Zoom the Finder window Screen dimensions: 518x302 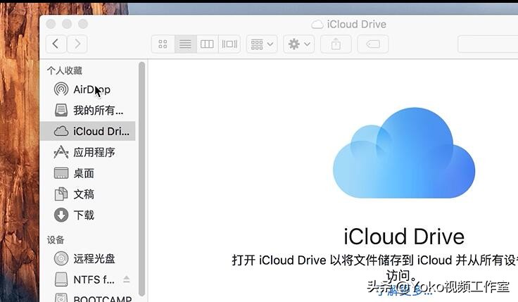pyautogui.click(x=83, y=24)
